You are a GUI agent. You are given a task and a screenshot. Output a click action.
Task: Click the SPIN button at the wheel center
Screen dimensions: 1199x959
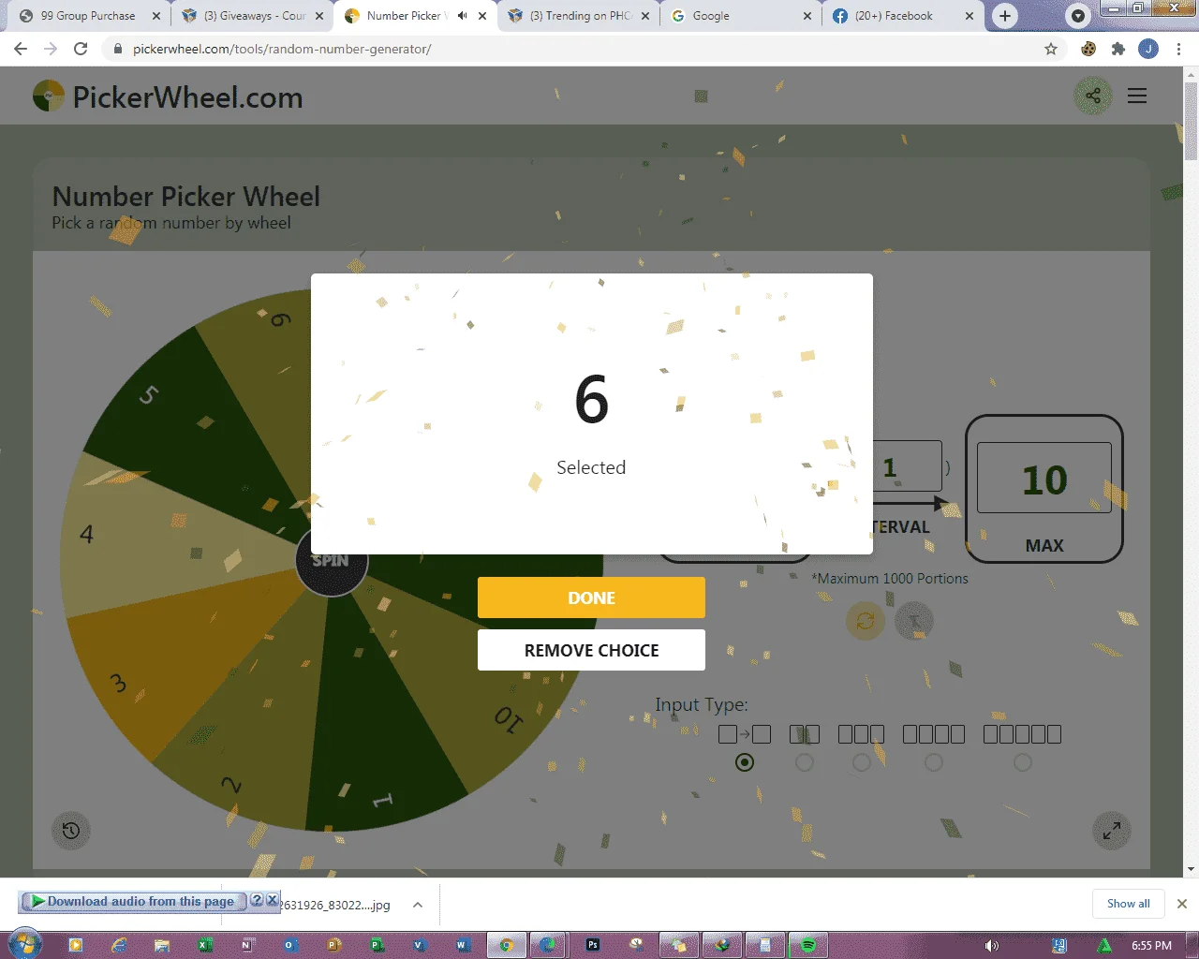pyautogui.click(x=331, y=560)
